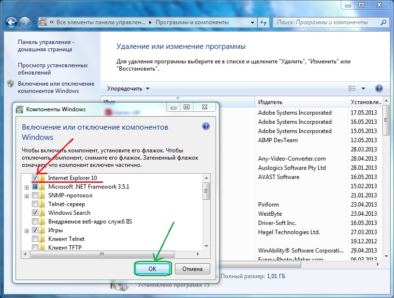Click the magnifier search icon
Screen dimensions: 394x298
pos(383,22)
